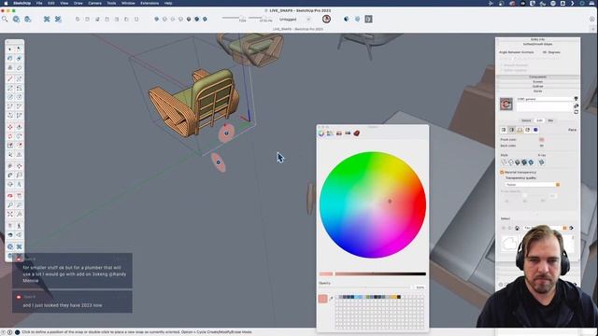Open the File menu
The image size is (598, 336).
tap(39, 3)
